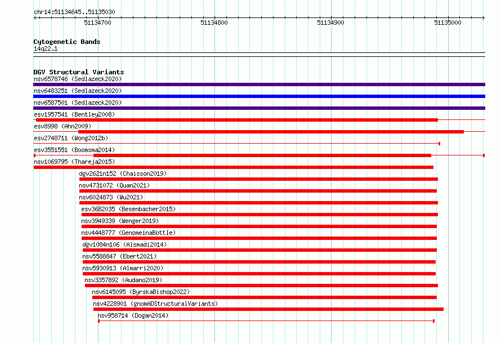
Task: Click the red bar under dgv2621n152
Action: point(258,179)
